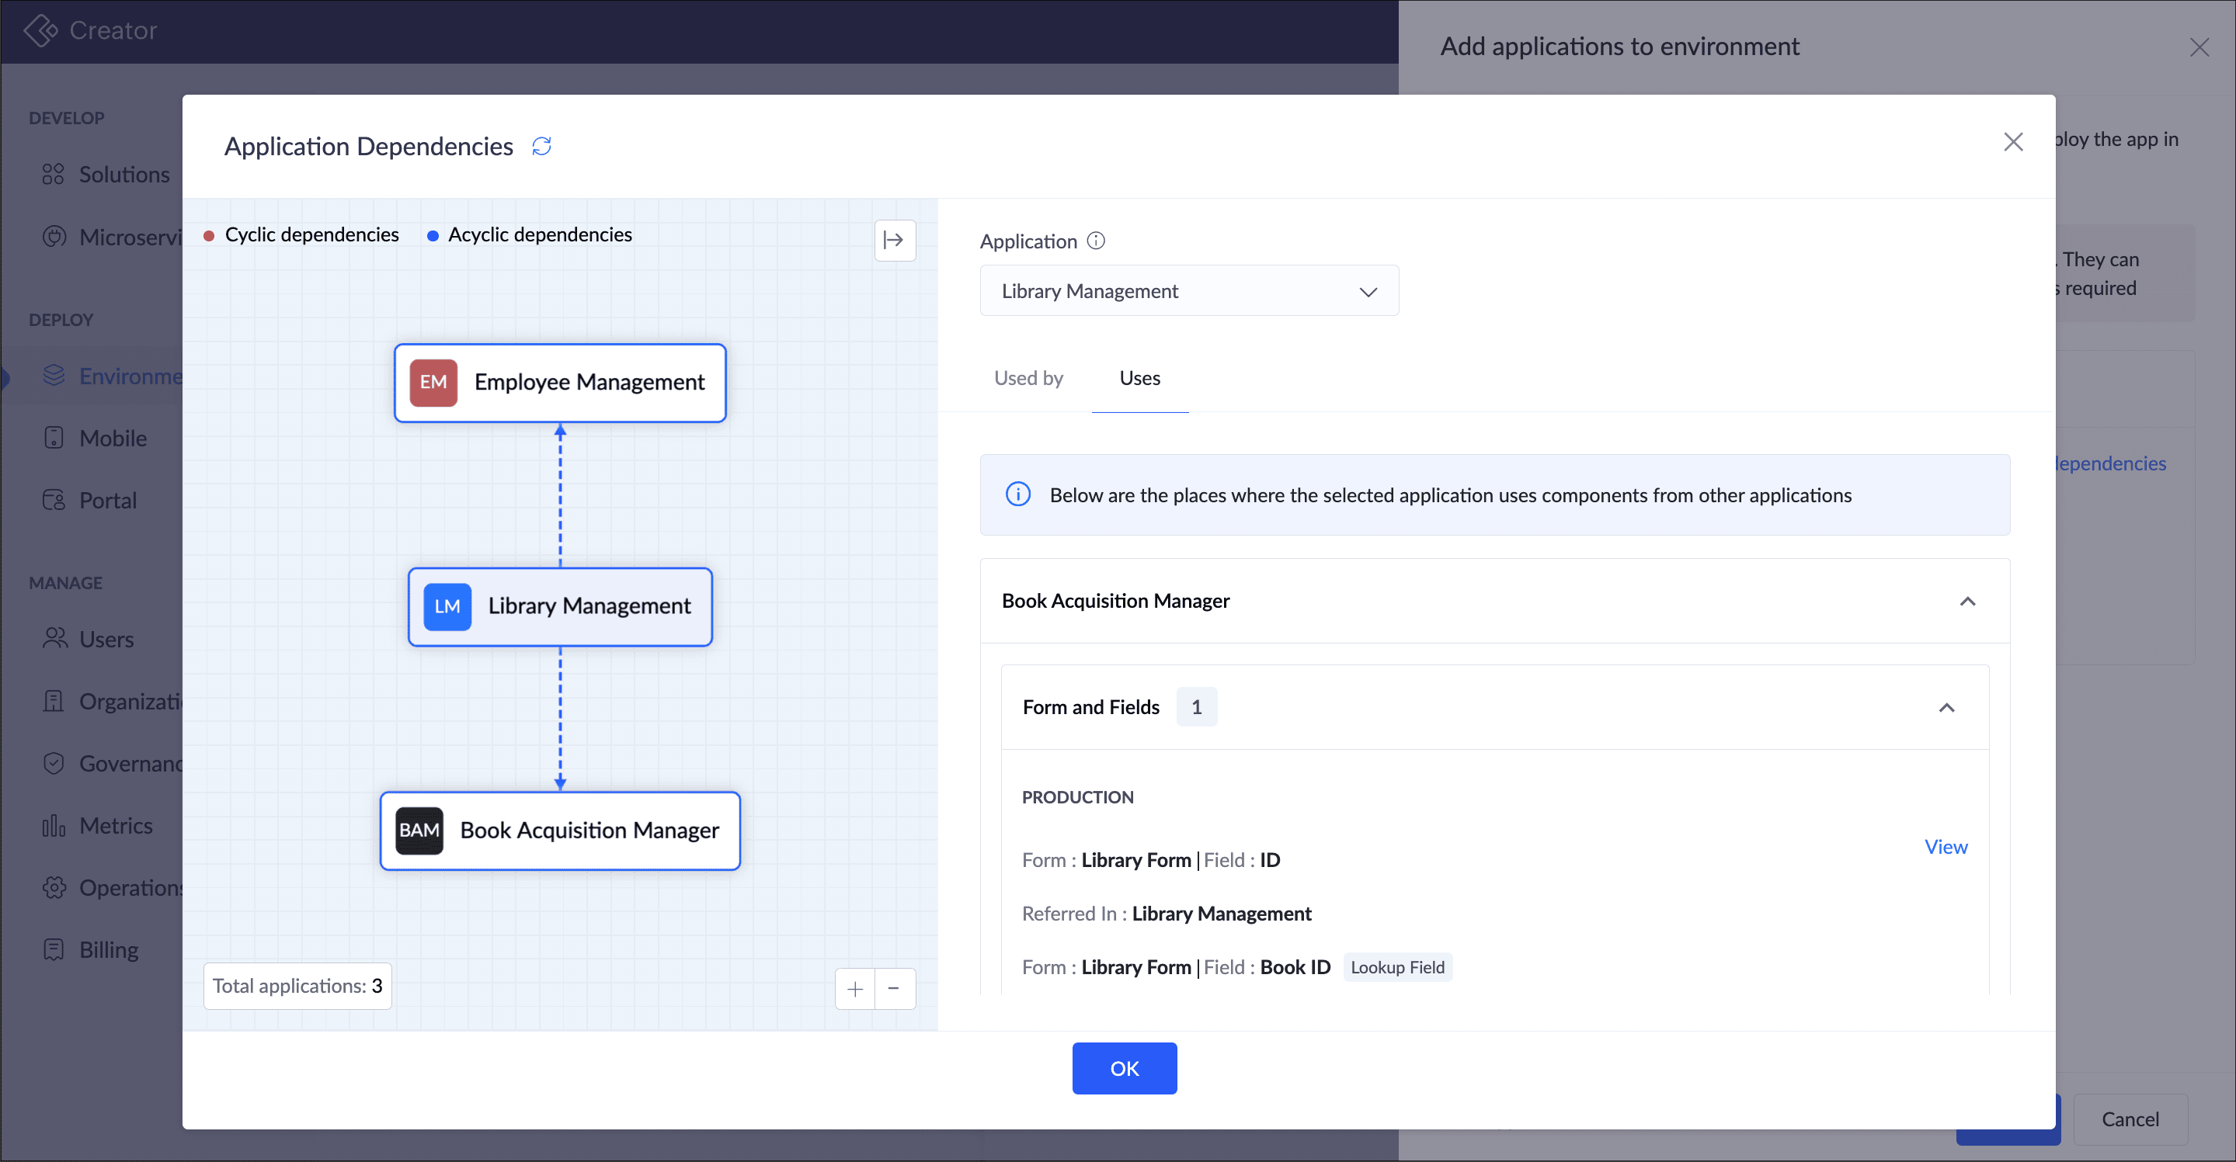Click the Application info icon
This screenshot has height=1162, width=2236.
coord(1095,241)
